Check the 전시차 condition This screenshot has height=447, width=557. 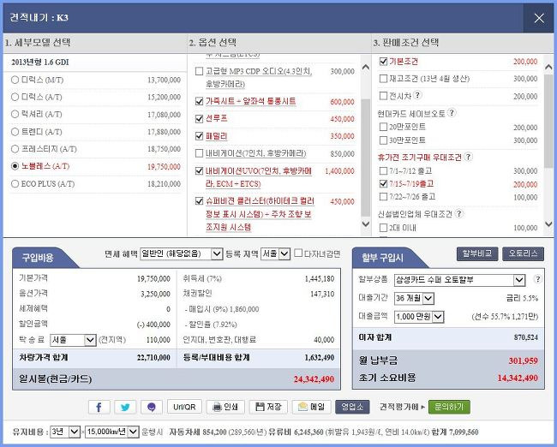[383, 96]
